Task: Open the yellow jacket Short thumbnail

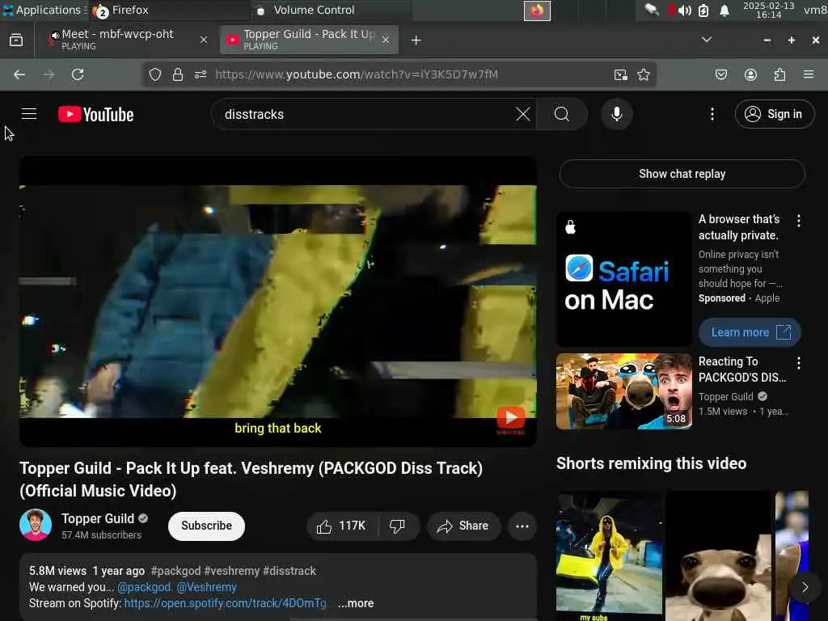Action: (609, 556)
